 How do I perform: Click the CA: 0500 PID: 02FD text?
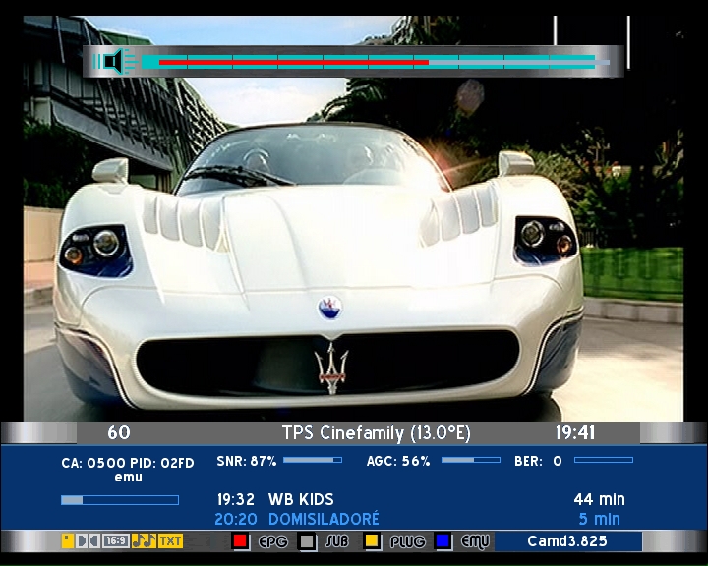128,463
